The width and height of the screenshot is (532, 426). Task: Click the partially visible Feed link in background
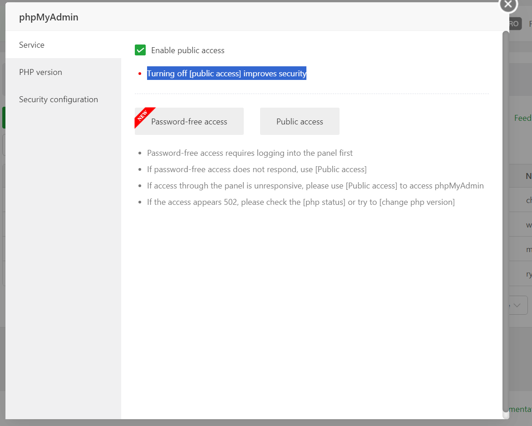tap(522, 118)
